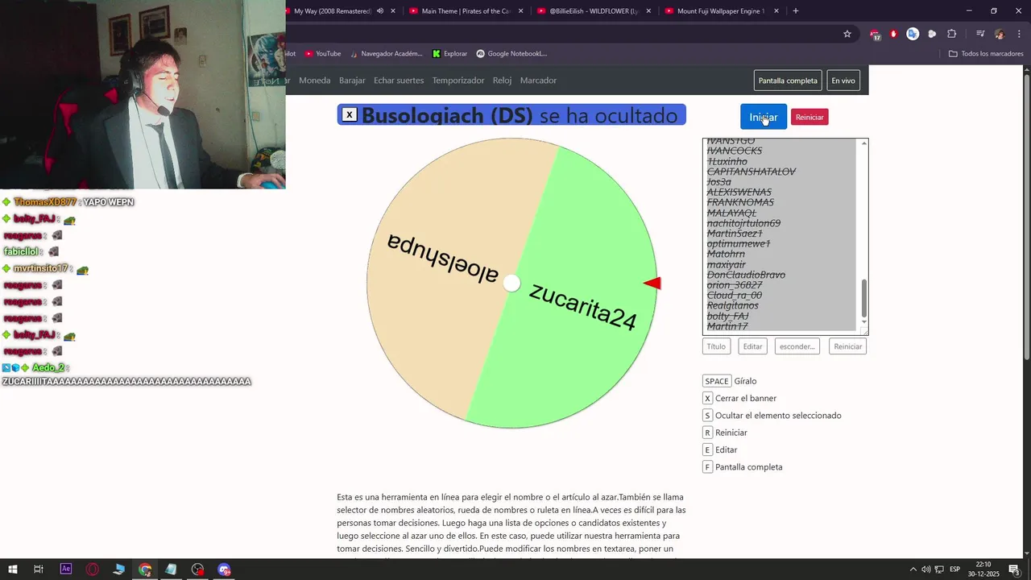Click the Editar button under the names list
This screenshot has width=1031, height=580.
pyautogui.click(x=752, y=346)
